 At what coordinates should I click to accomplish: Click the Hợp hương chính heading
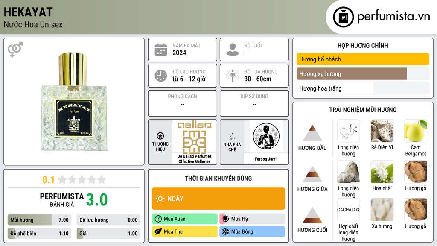(363, 45)
